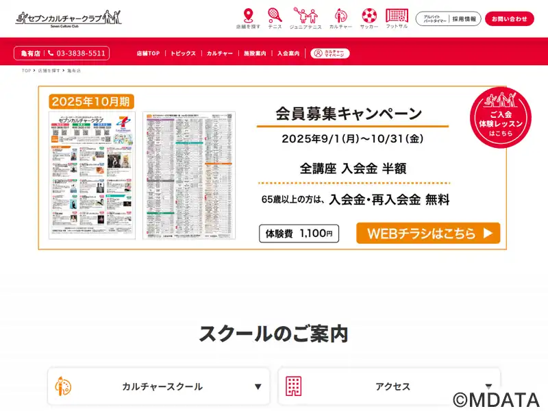Screen dimensions: 548x411
Task: Open the 店舗を探す map pin icon
Action: click(248, 18)
